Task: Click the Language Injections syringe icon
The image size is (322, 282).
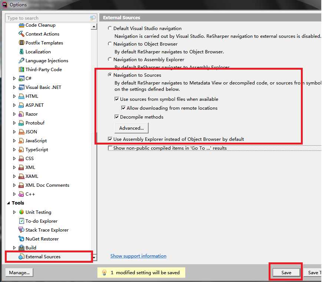Action: pos(21,60)
